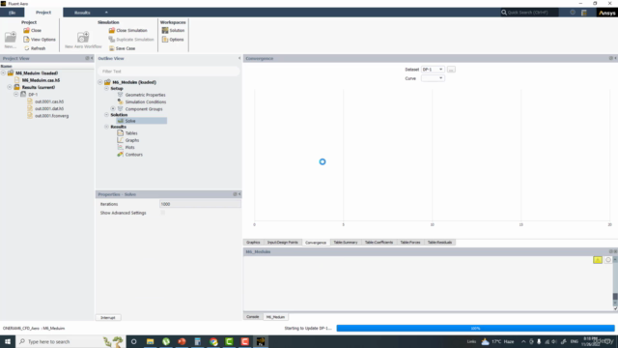Select the Solve node

pos(130,121)
